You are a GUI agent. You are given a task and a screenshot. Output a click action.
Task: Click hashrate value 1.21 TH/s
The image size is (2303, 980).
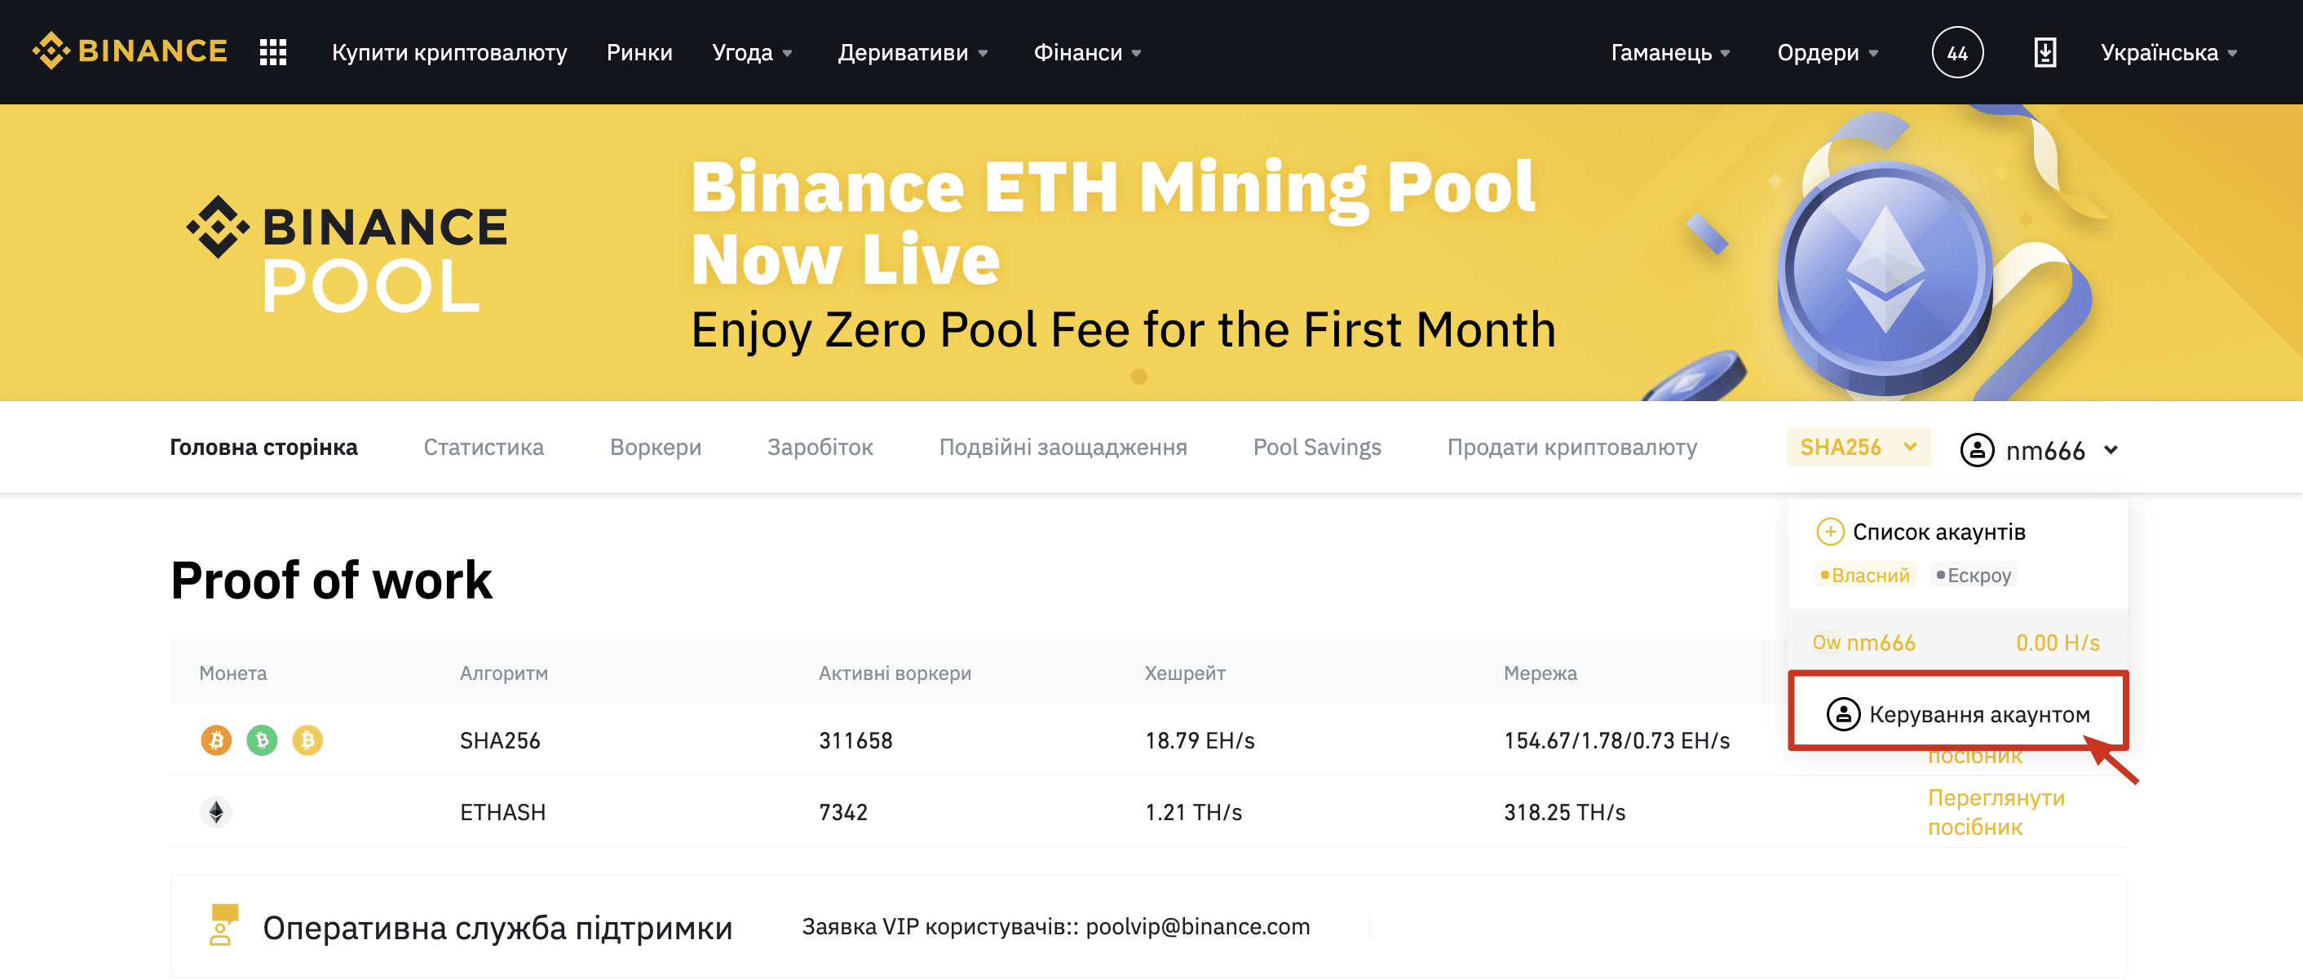[x=1192, y=811]
